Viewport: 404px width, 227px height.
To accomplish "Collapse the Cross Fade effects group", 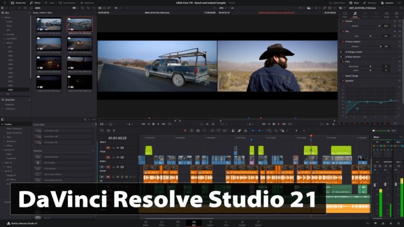I will point(93,124).
